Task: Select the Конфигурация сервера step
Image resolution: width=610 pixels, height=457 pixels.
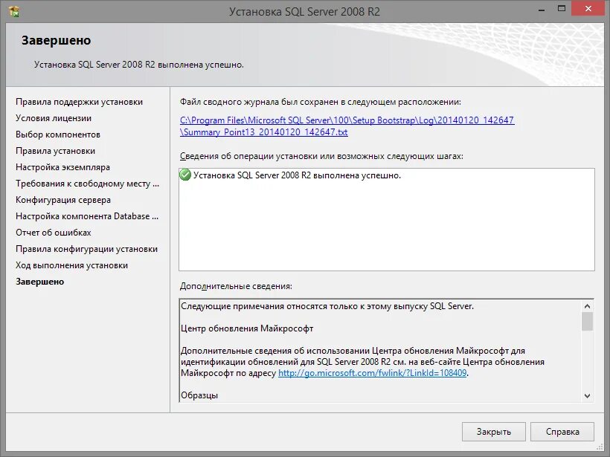Action: click(x=63, y=200)
